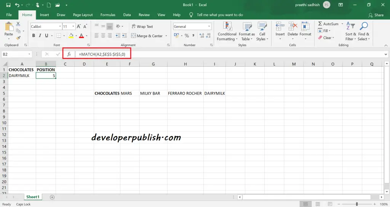Toggle Center horizontal alignment

pyautogui.click(x=103, y=35)
